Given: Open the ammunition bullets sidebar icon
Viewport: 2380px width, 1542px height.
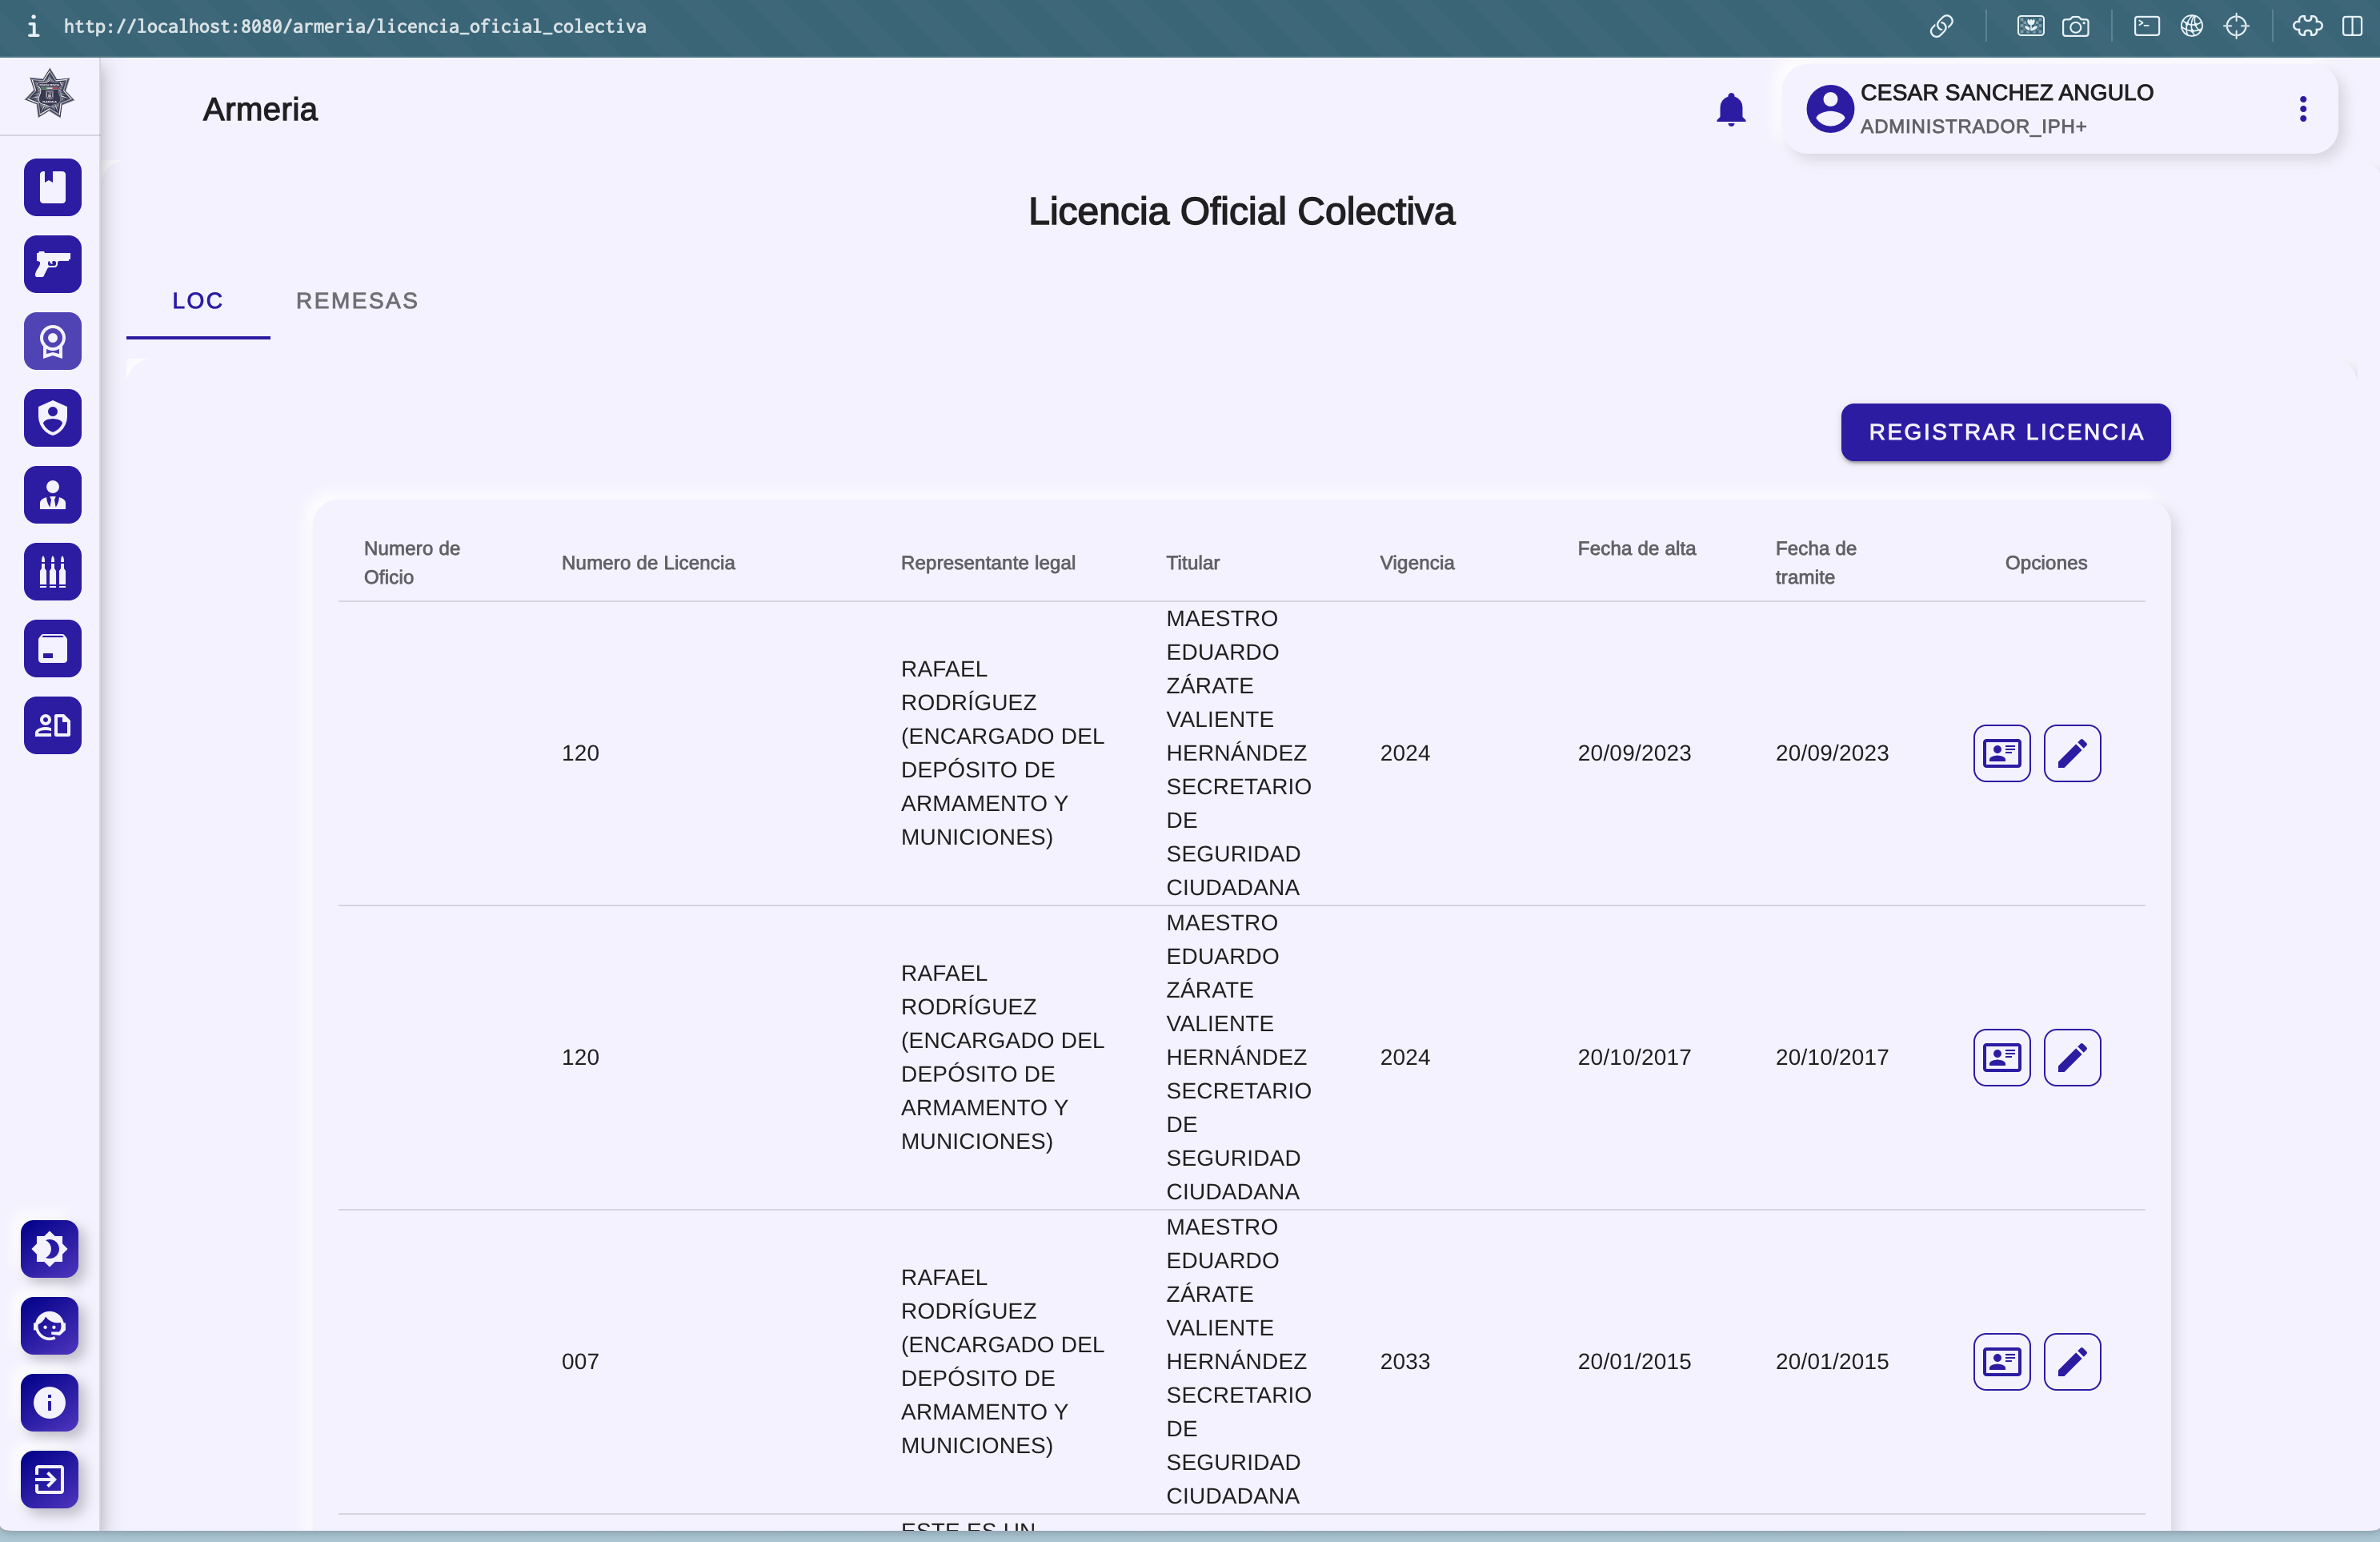Looking at the screenshot, I should [52, 572].
